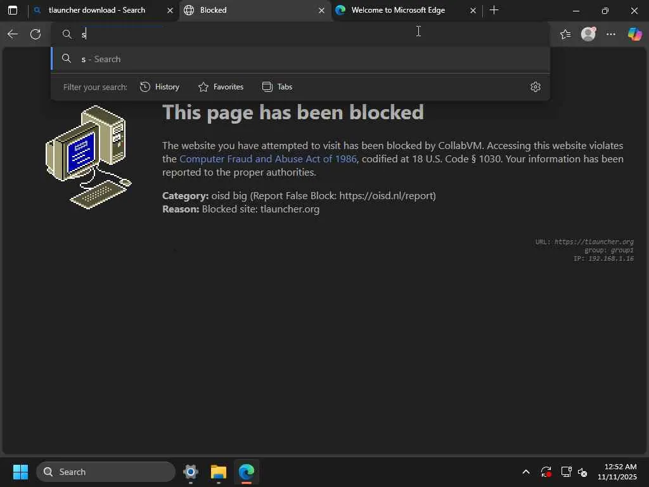Image resolution: width=649 pixels, height=487 pixels.
Task: Click the Reason: Blocked site text
Action: (241, 209)
